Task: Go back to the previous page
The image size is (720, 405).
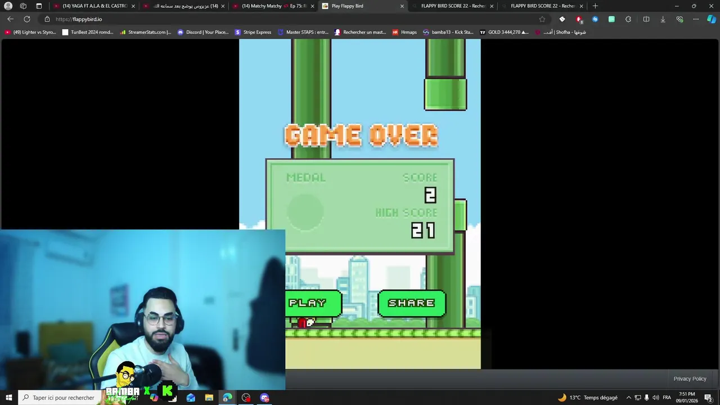Action: tap(10, 19)
